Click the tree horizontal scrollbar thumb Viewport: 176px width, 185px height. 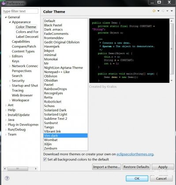18,169
